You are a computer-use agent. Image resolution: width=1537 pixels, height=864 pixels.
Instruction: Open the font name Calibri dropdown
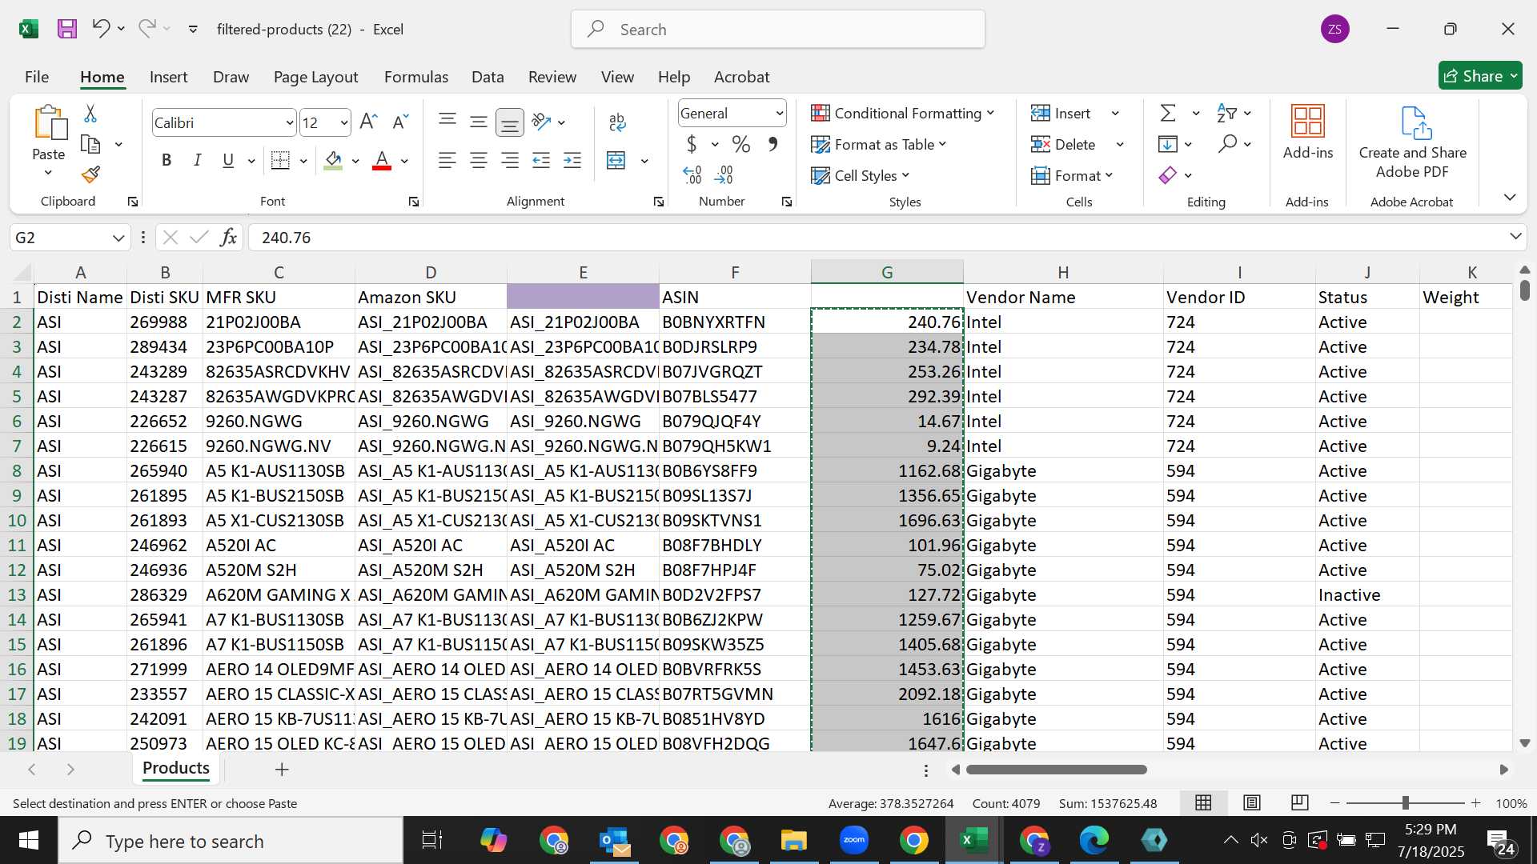click(290, 123)
